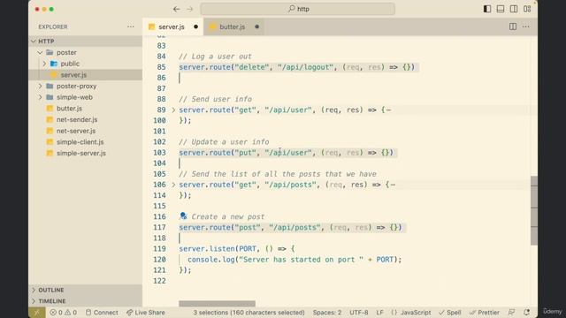
Task: Click the Connect status bar item
Action: pos(102,312)
